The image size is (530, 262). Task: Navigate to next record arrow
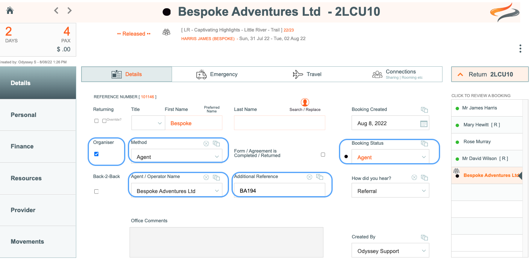(x=69, y=10)
